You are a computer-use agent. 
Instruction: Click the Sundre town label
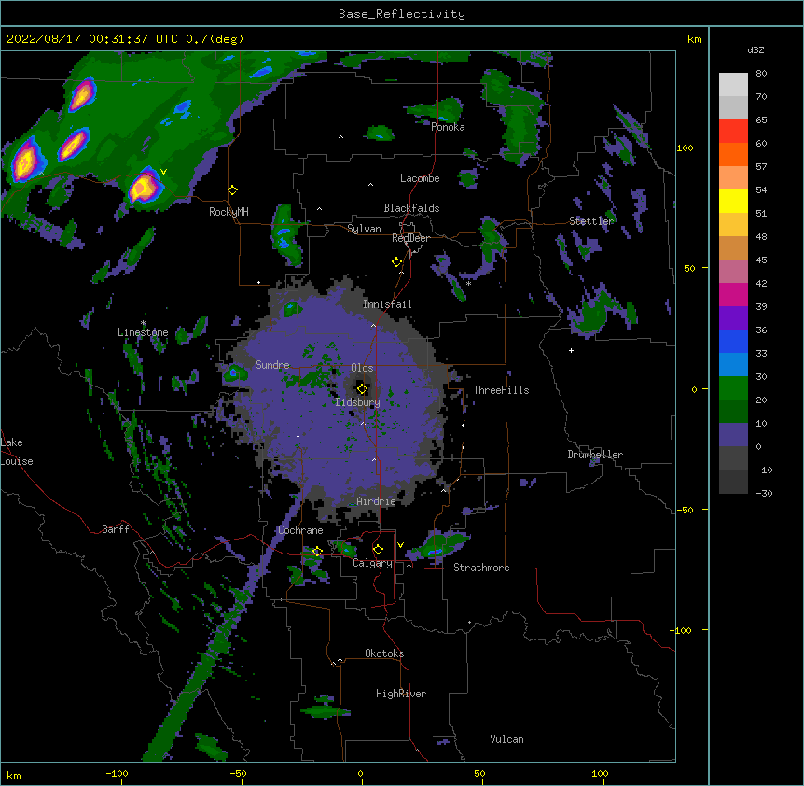[272, 365]
